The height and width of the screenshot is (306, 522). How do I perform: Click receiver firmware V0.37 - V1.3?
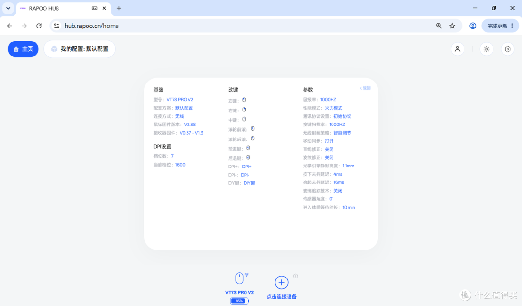191,133
